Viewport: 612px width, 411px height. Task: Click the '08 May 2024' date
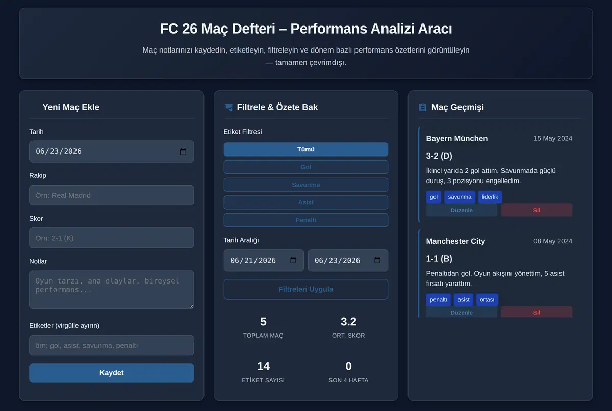[553, 241]
